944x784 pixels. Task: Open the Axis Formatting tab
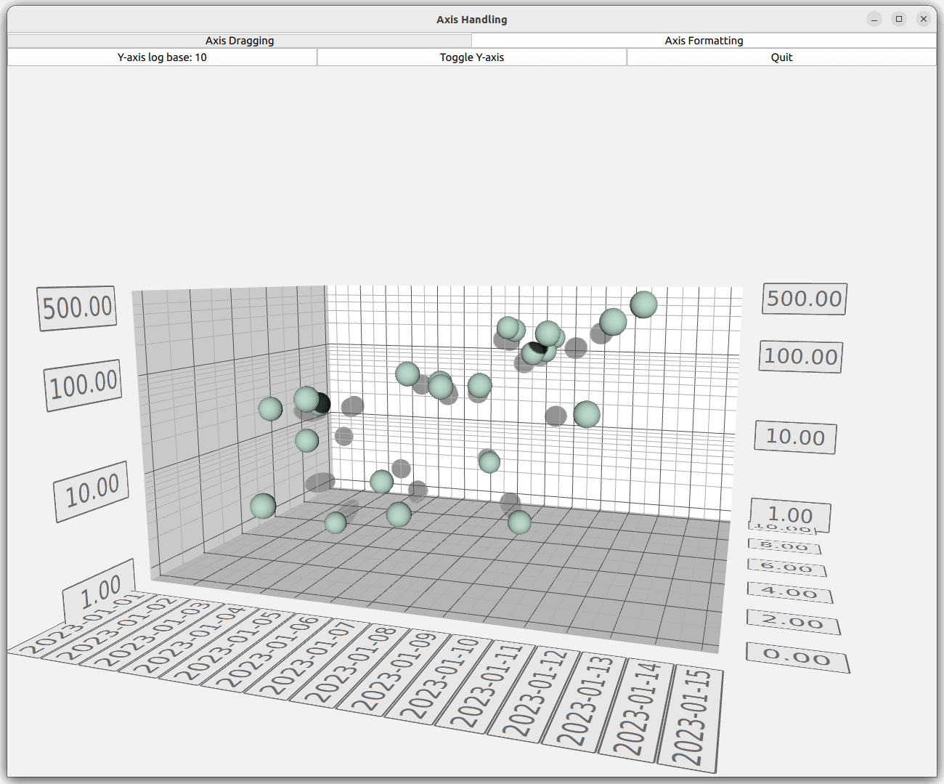coord(703,41)
